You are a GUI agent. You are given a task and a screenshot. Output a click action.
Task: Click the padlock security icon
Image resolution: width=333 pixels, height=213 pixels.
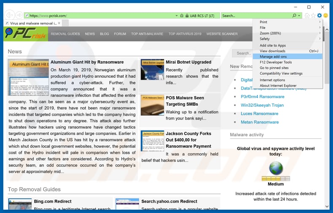pos(187,16)
